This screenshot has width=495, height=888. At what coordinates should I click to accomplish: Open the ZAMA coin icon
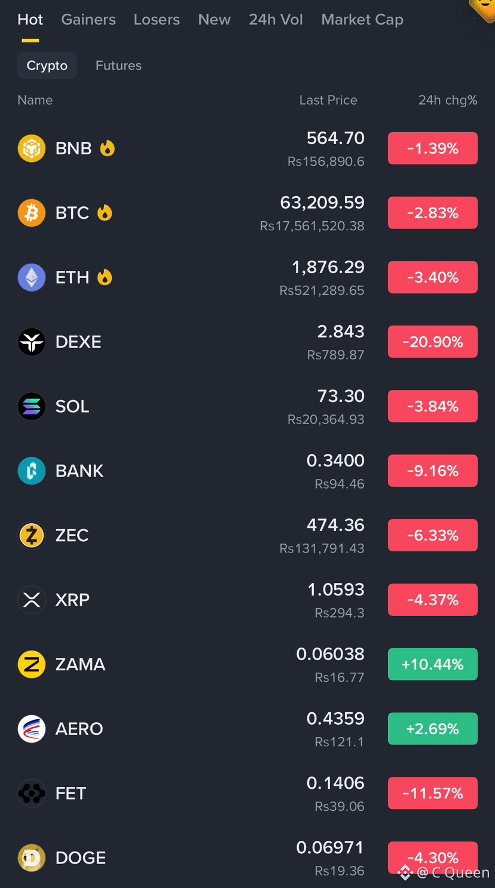coord(32,664)
